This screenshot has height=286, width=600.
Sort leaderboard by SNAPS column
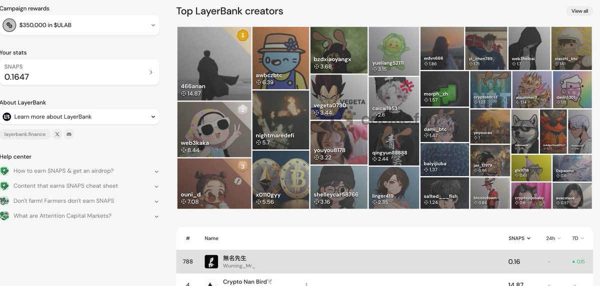click(x=519, y=239)
